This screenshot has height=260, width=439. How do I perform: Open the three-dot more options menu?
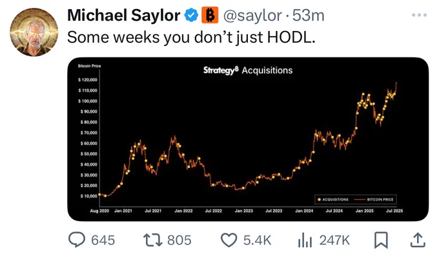click(419, 15)
